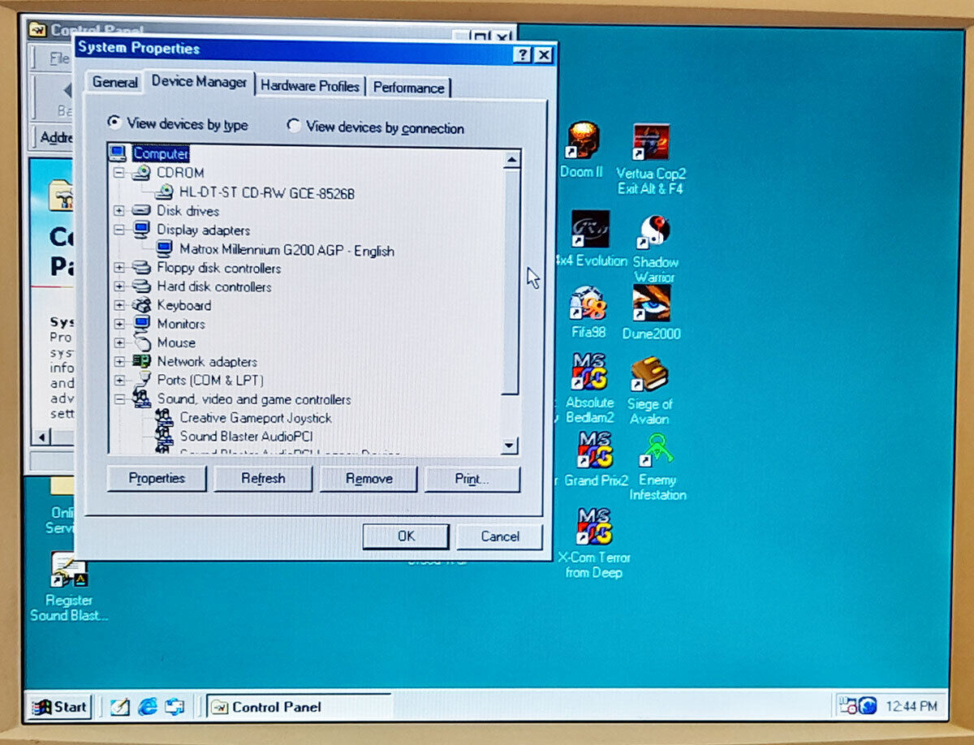This screenshot has width=974, height=745.
Task: Open the Fifa98 desktop shortcut
Action: [587, 304]
